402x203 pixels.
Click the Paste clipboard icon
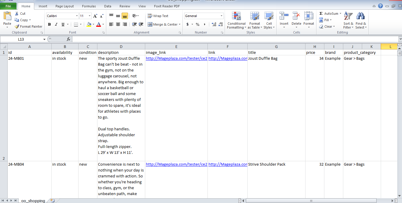point(7,16)
